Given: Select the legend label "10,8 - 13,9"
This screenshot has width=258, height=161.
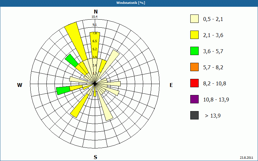Looking at the screenshot, I should (x=216, y=100).
